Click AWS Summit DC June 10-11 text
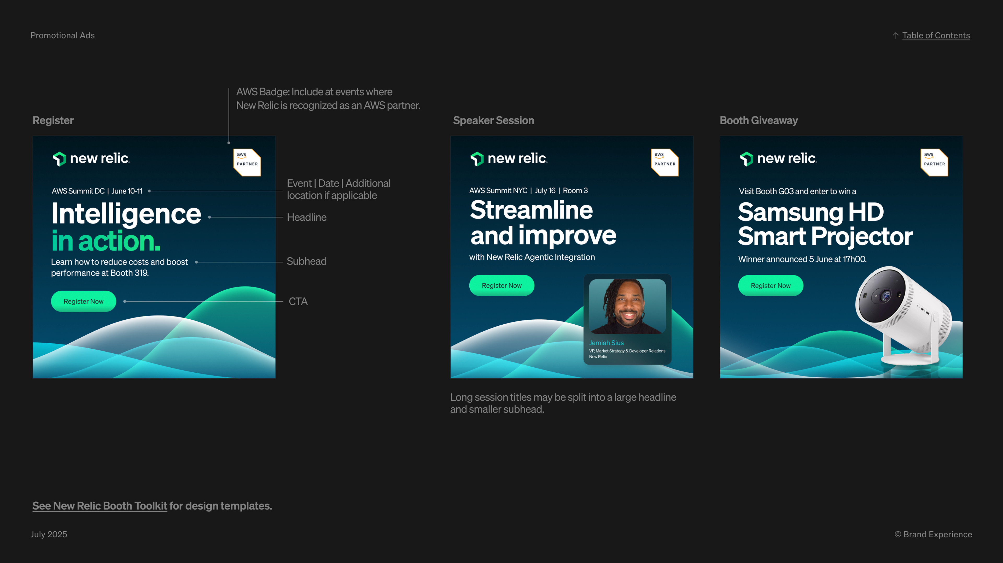 [x=97, y=191]
